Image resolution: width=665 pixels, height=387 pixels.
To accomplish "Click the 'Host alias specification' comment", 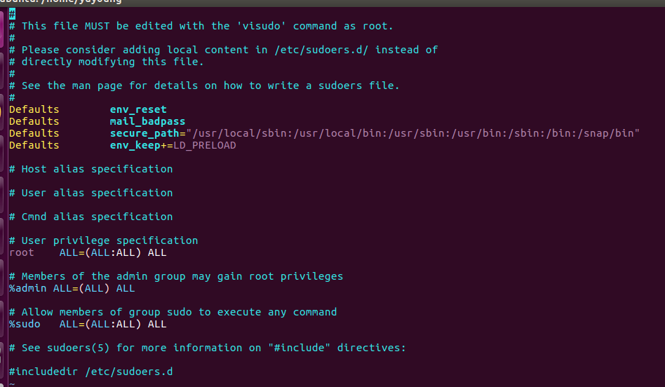I will [x=97, y=169].
